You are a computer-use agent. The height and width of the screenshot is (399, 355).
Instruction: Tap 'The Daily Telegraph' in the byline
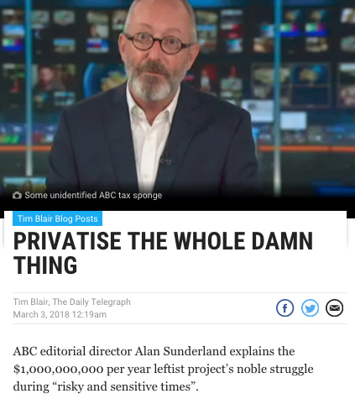(91, 302)
